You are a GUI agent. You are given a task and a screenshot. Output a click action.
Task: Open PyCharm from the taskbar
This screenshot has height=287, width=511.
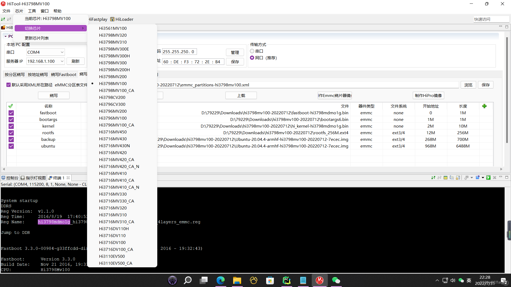(x=287, y=280)
